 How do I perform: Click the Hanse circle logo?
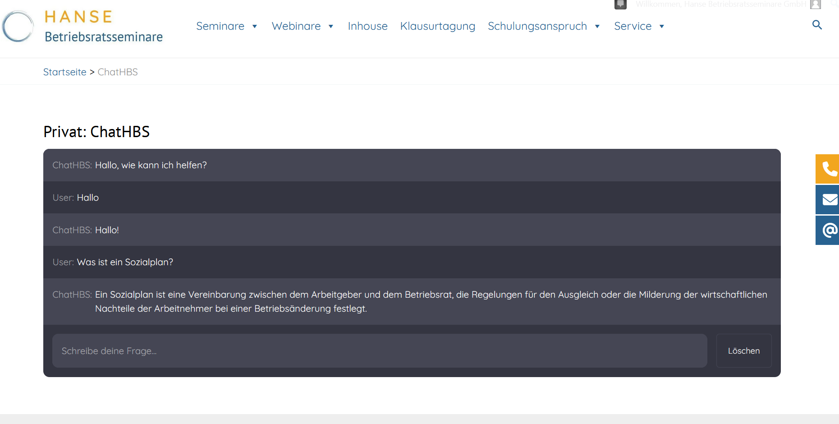pyautogui.click(x=18, y=27)
